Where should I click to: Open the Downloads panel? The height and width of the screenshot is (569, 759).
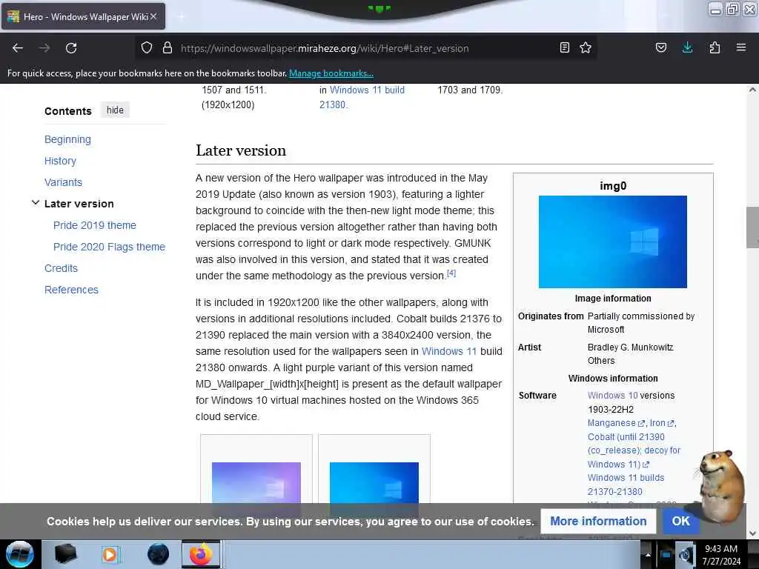pos(687,47)
